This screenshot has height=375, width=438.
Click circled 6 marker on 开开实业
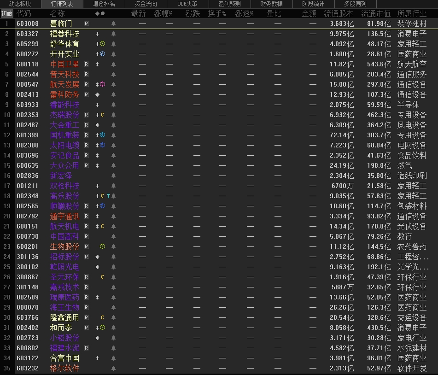(103, 54)
